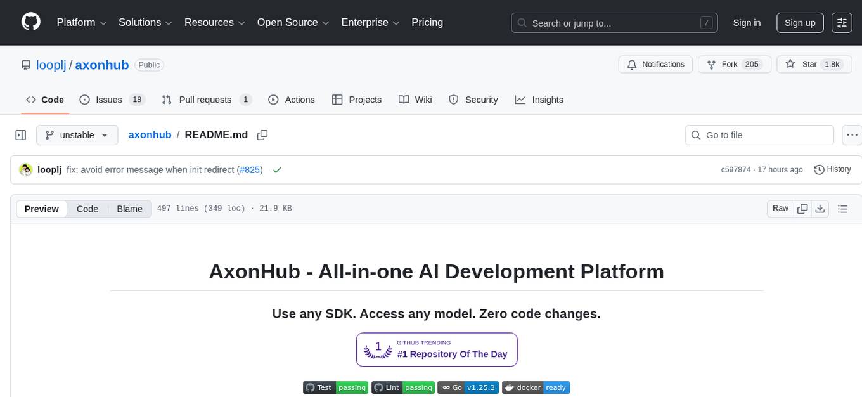Open the ellipsis more options menu

coord(852,134)
